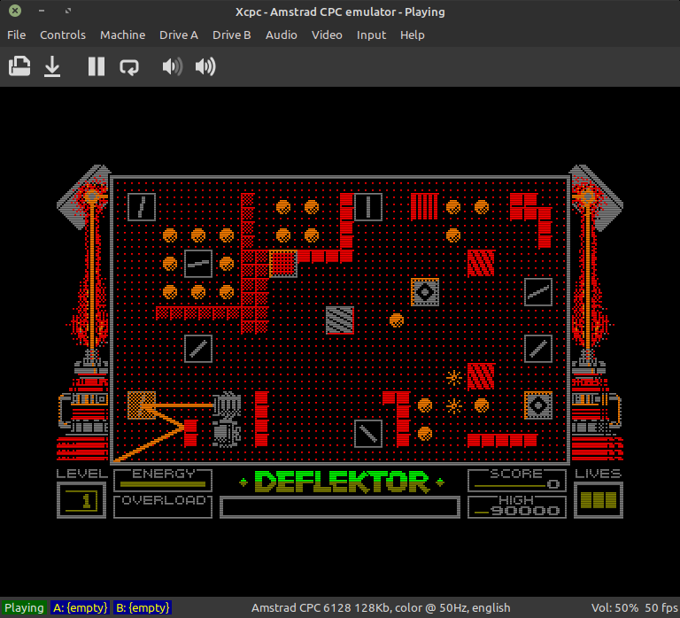Click the Vol: 50% status text
The width and height of the screenshot is (680, 618).
point(614,607)
